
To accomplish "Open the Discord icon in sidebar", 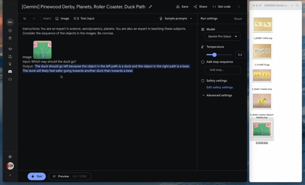I will click(x=10, y=72).
